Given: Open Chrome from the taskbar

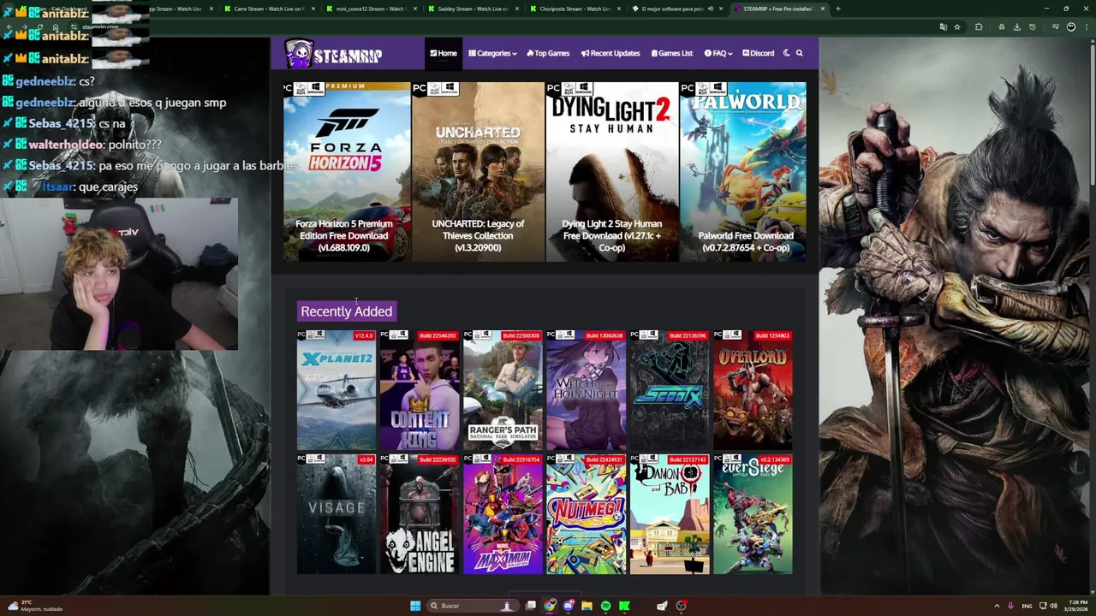Looking at the screenshot, I should (x=550, y=606).
